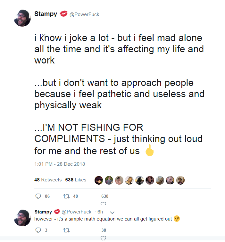This screenshot has width=225, height=242.
Task: Click the reply icon with 86 replies
Action: pyautogui.click(x=38, y=196)
